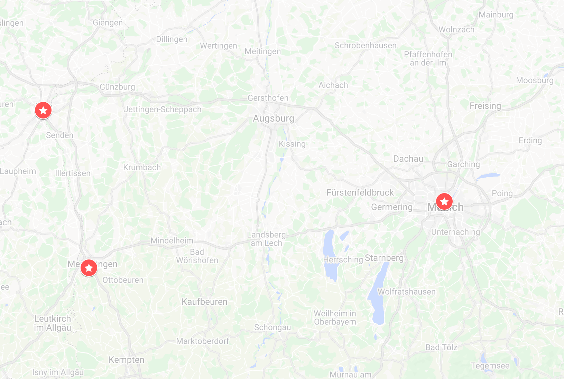Click the Germering town label

tap(392, 207)
